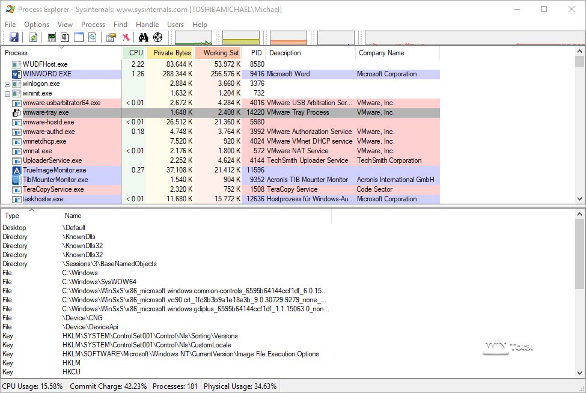This screenshot has width=586, height=393.
Task: Click the Refresh Now toolbar icon
Action: click(x=34, y=37)
